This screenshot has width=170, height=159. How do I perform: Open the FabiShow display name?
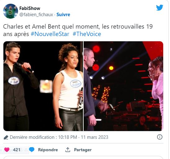(30, 8)
